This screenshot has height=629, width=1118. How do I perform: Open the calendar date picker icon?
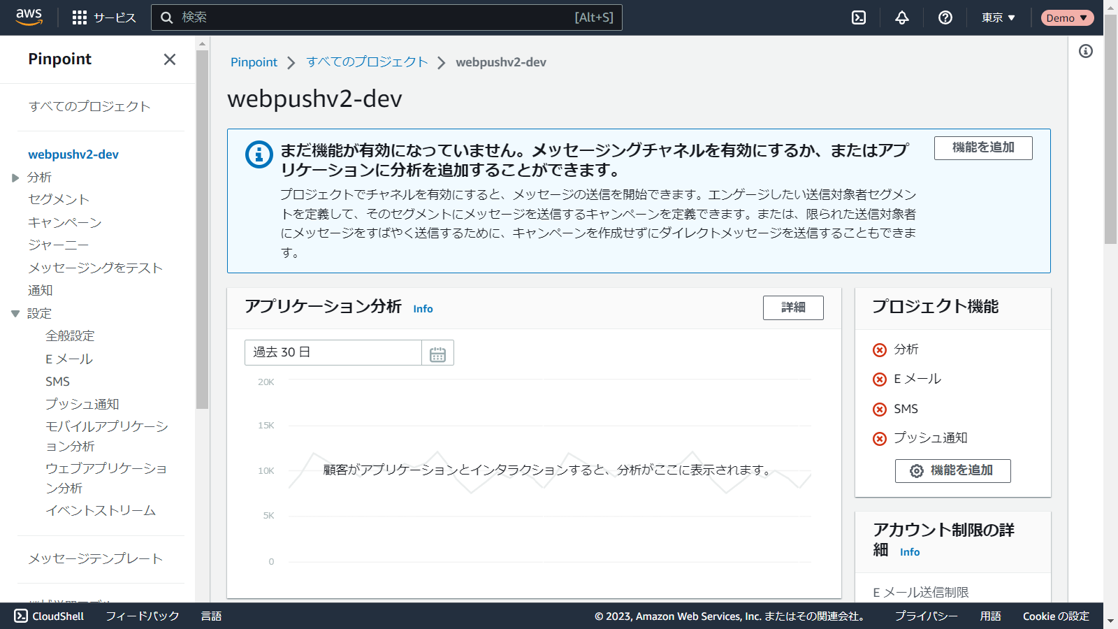click(x=437, y=353)
